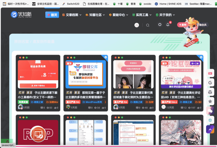The height and width of the screenshot is (148, 217).
Task: Open the search magnifier icon
Action: click(x=148, y=25)
